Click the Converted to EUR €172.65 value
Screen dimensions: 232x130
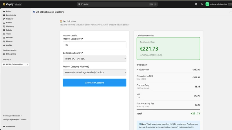click(196, 77)
